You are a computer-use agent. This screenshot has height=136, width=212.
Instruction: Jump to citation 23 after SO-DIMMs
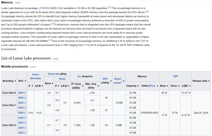pyautogui.click(x=50, y=40)
